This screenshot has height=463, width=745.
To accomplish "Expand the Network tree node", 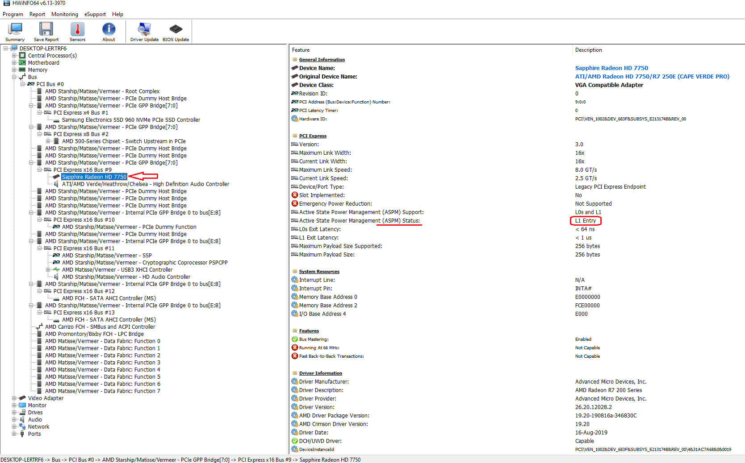I will [14, 427].
